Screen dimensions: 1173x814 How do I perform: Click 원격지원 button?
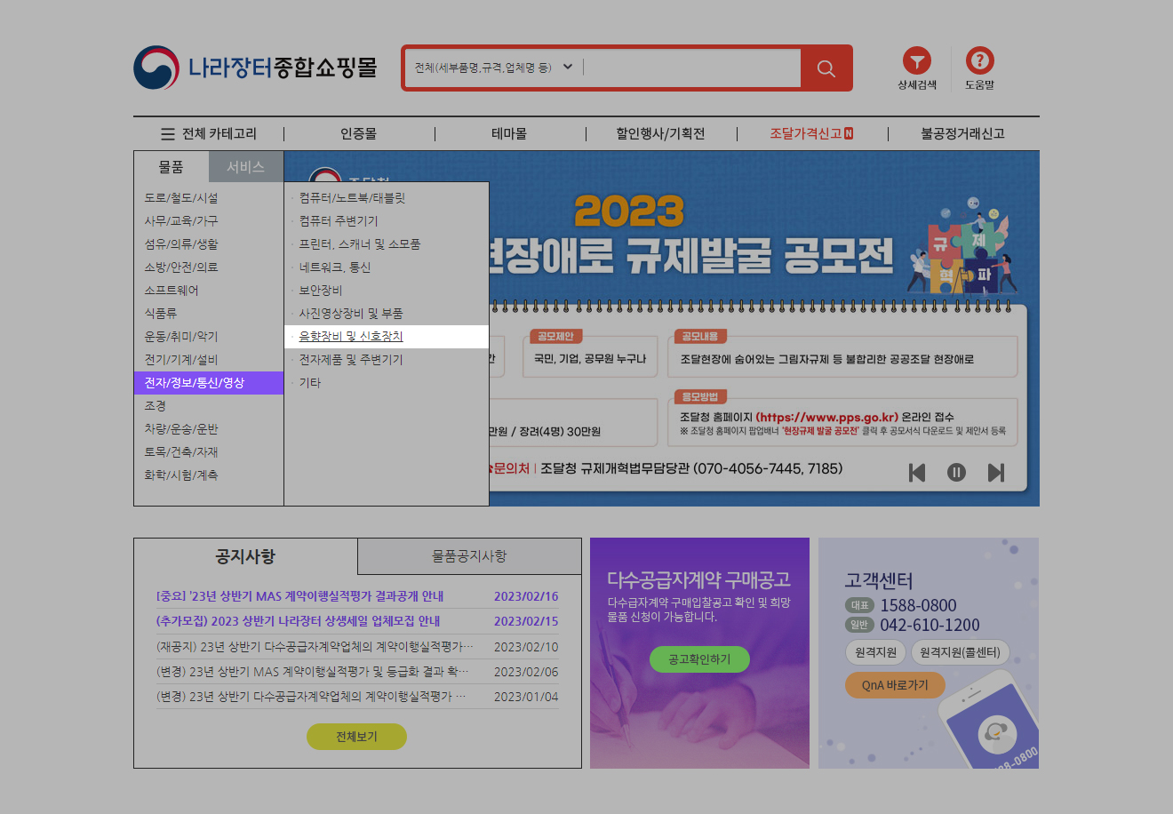(875, 652)
